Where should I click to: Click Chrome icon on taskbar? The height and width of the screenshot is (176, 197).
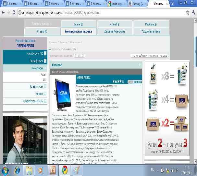click(x=65, y=170)
